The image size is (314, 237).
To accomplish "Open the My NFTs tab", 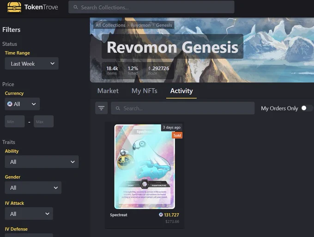I will pos(145,91).
